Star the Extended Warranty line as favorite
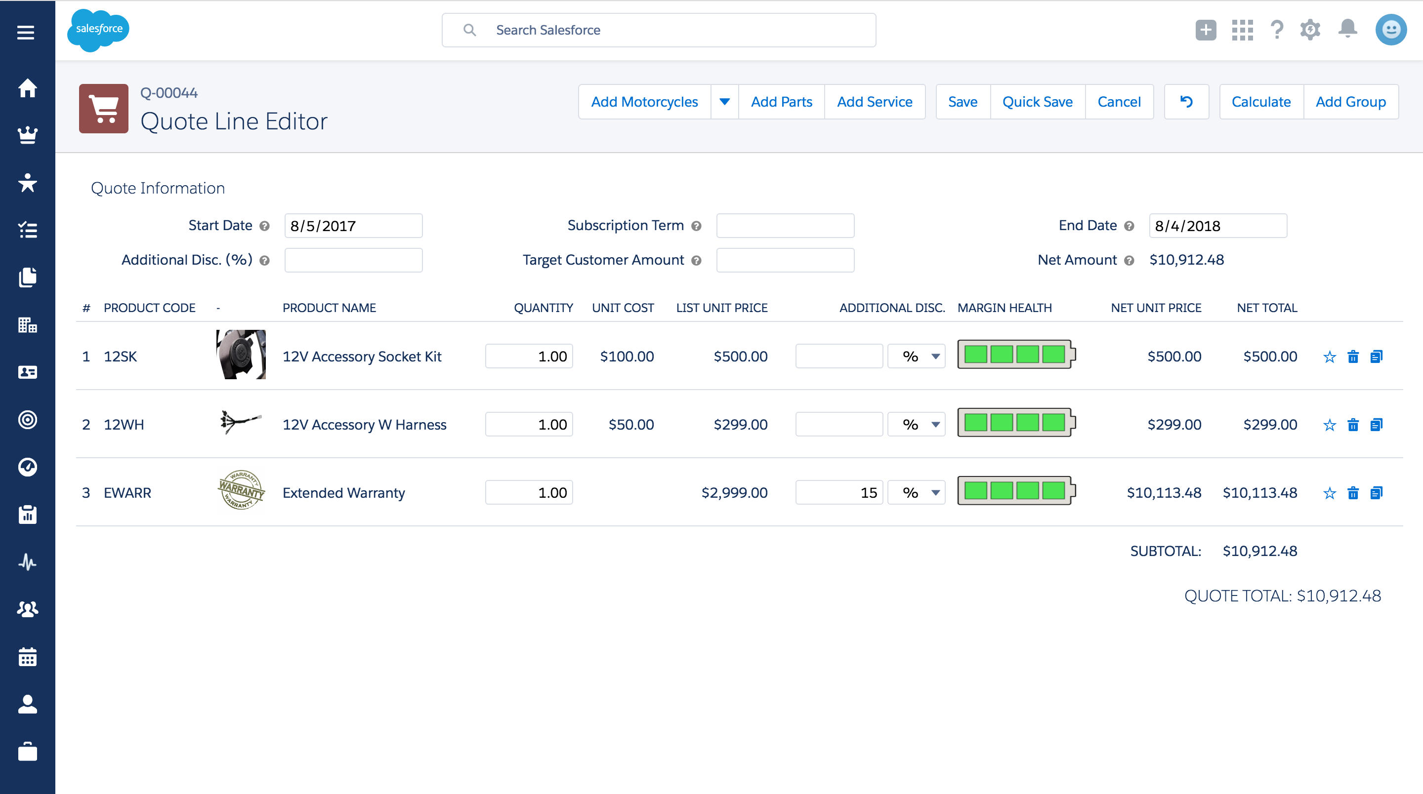This screenshot has width=1423, height=794. 1329,492
